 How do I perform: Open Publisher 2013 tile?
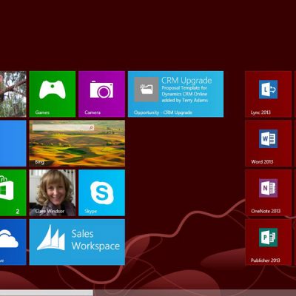click(x=268, y=242)
